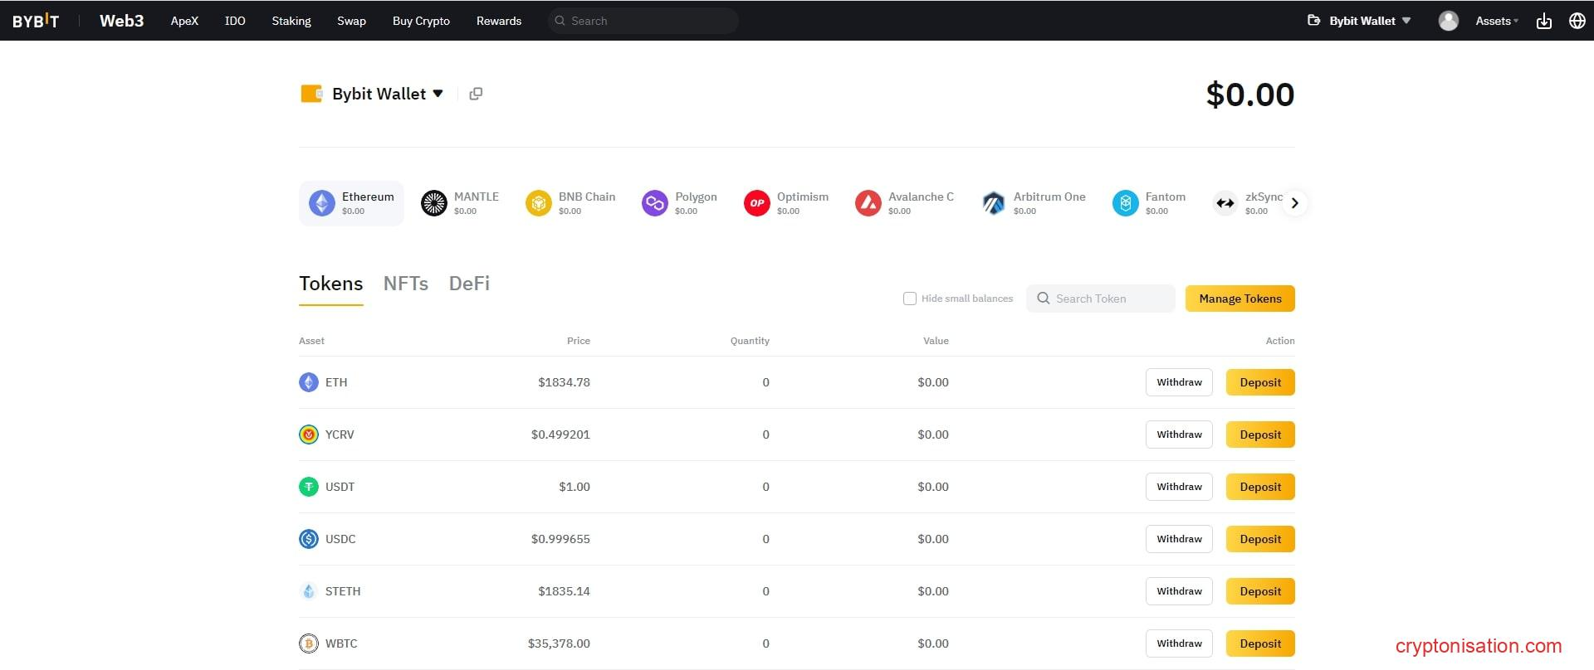The height and width of the screenshot is (670, 1594).
Task: Click Deposit for ETH
Action: point(1259,382)
